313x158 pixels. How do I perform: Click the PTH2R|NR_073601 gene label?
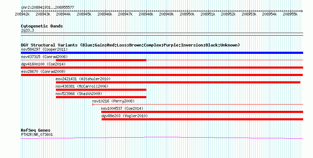[37, 135]
